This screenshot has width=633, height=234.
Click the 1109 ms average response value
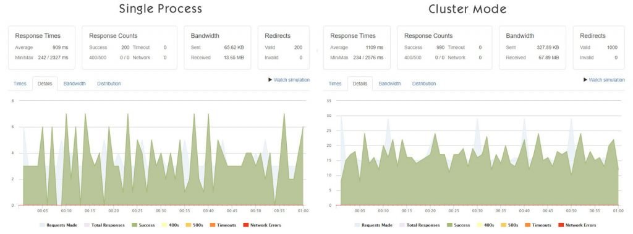(375, 47)
